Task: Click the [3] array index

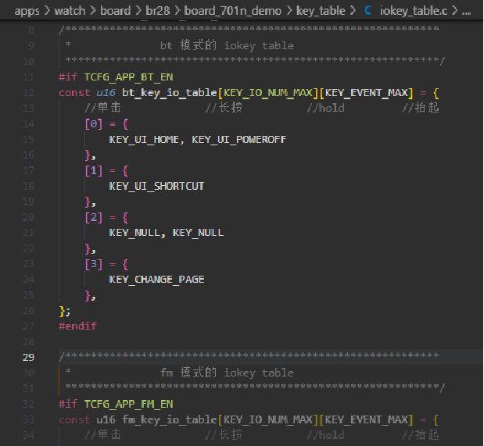Action: 94,264
